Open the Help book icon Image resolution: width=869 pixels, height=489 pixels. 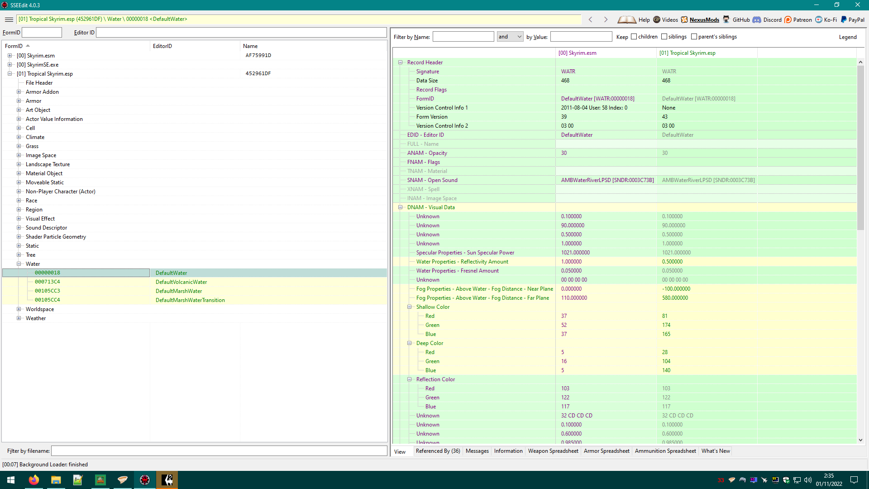(627, 19)
